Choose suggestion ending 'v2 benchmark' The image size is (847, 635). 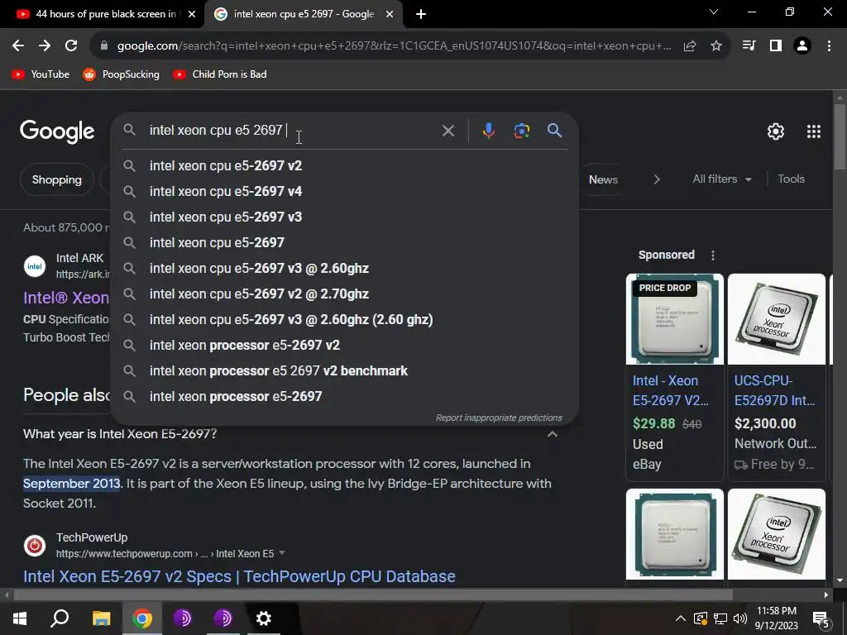[x=344, y=371]
